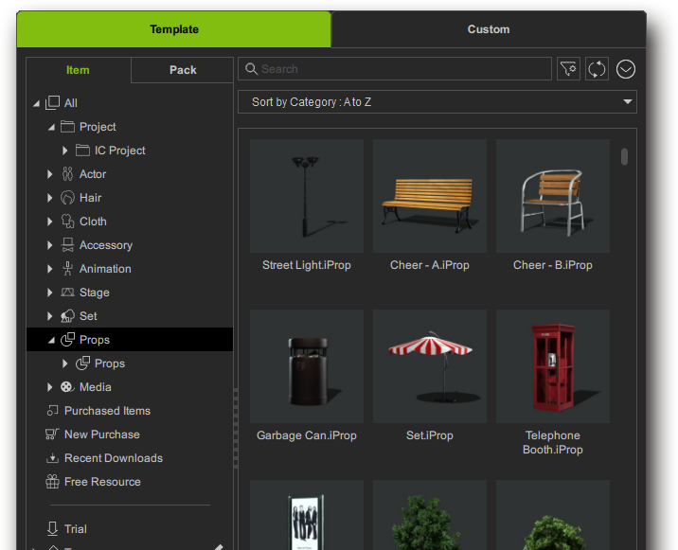Viewport: 678px width, 550px height.
Task: Collapse the Props tree node
Action: pyautogui.click(x=51, y=340)
